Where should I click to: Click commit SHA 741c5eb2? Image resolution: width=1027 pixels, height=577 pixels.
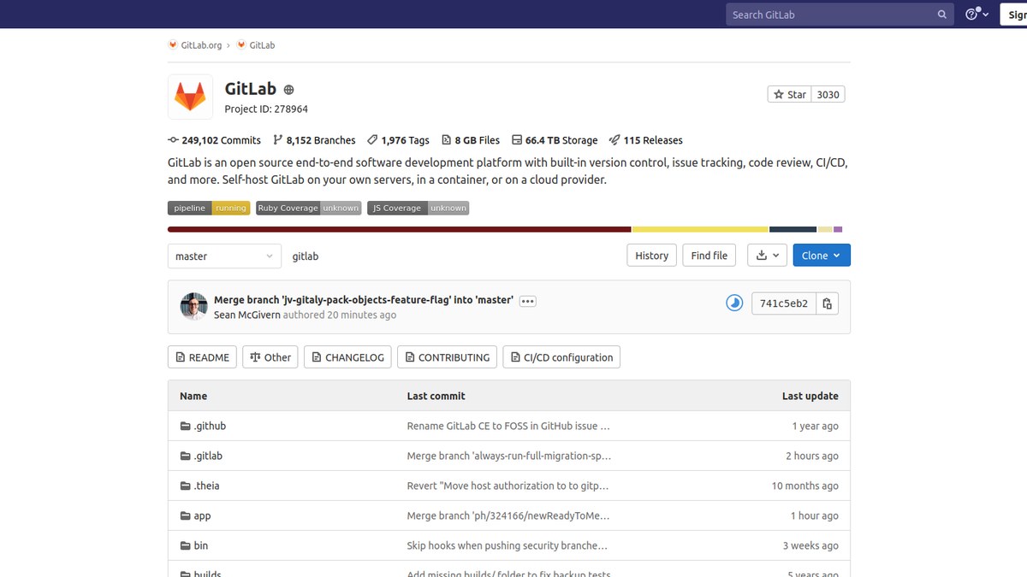point(784,303)
